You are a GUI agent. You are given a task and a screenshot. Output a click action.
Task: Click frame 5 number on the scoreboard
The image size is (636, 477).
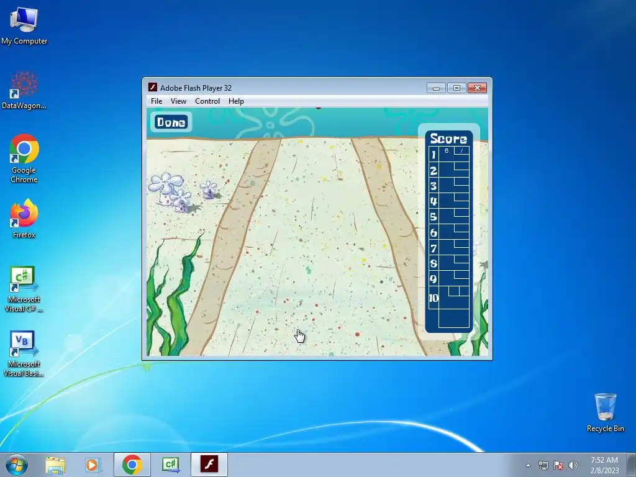tap(434, 217)
